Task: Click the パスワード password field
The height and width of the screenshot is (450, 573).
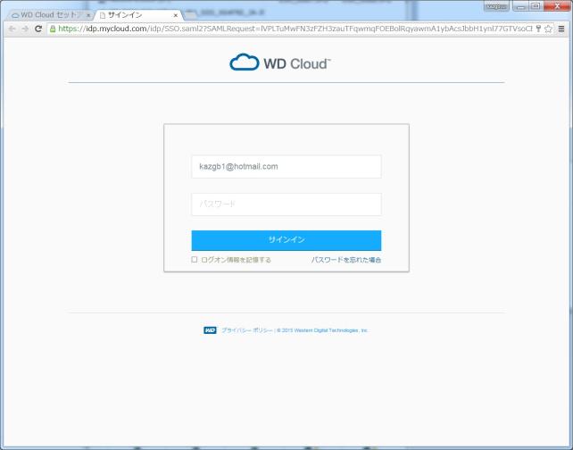Action: [x=286, y=204]
